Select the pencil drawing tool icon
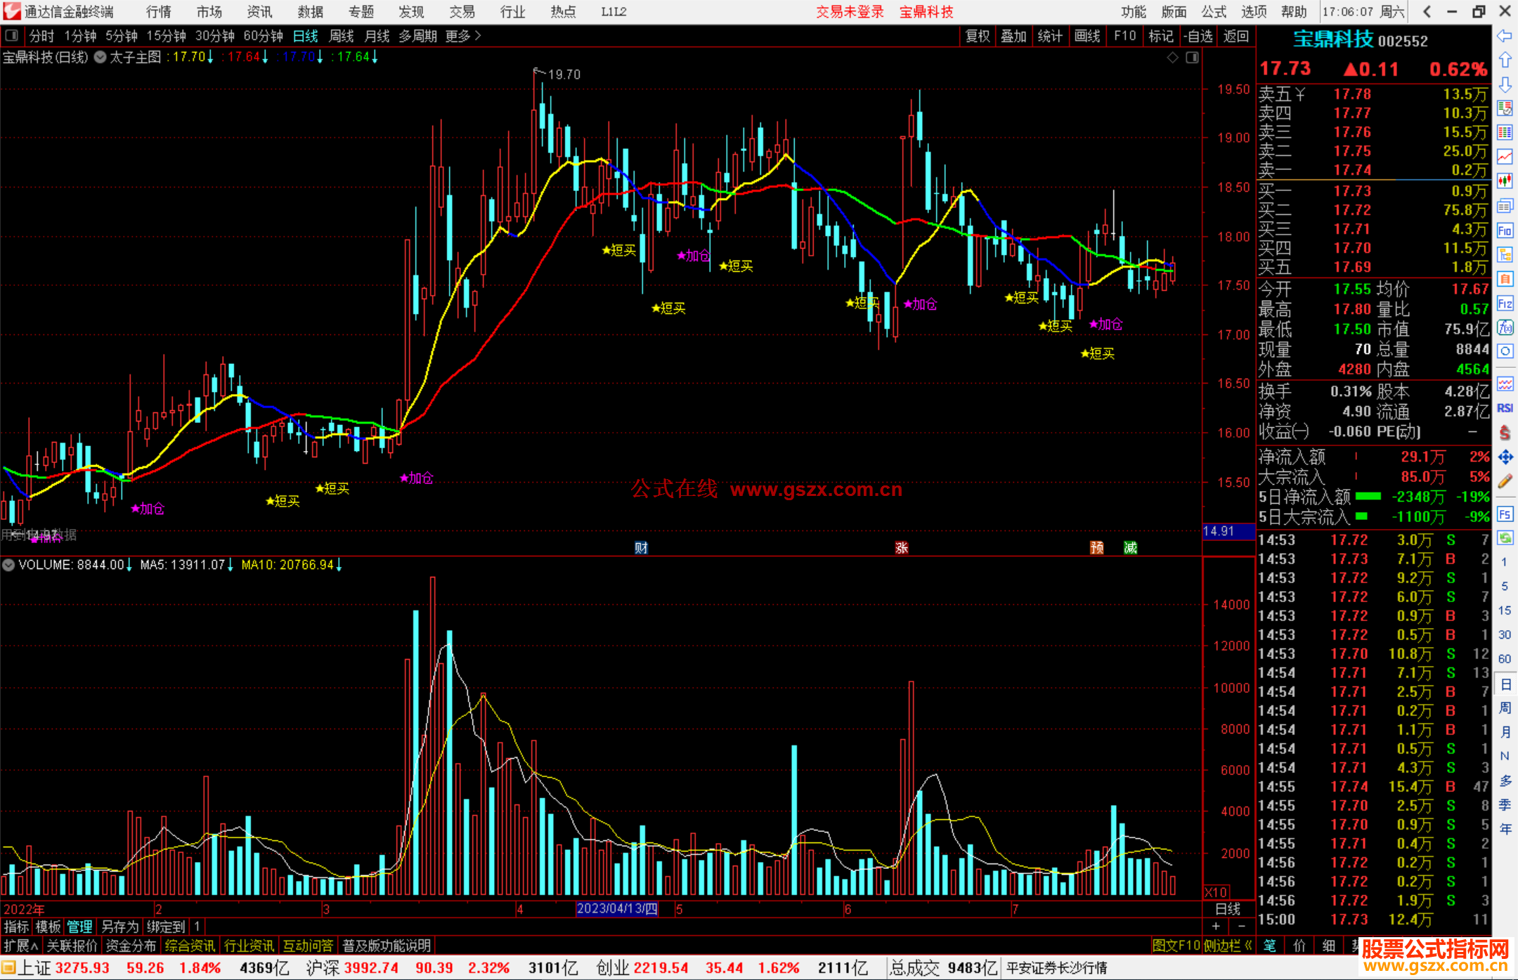1518x980 pixels. coord(1505,481)
